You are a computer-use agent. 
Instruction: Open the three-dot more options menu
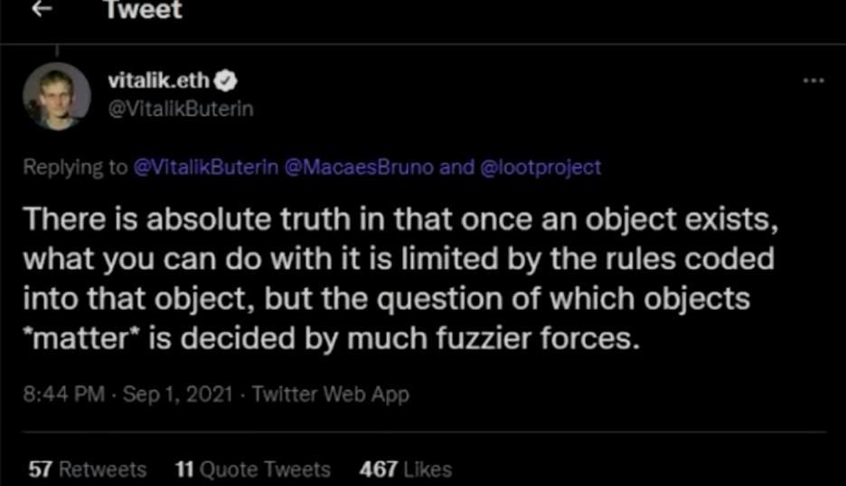813,80
